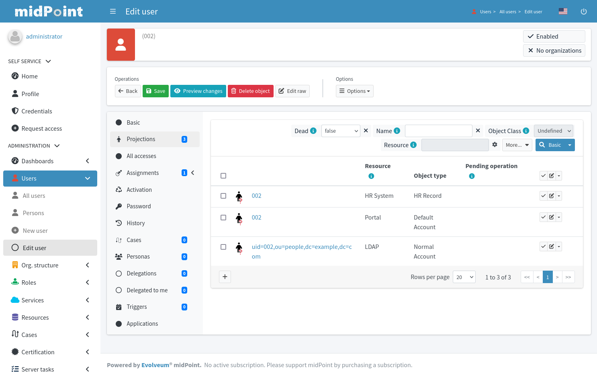Screen dimensions: 597x378
Task: Switch to the Assignments tab
Action: [x=143, y=173]
